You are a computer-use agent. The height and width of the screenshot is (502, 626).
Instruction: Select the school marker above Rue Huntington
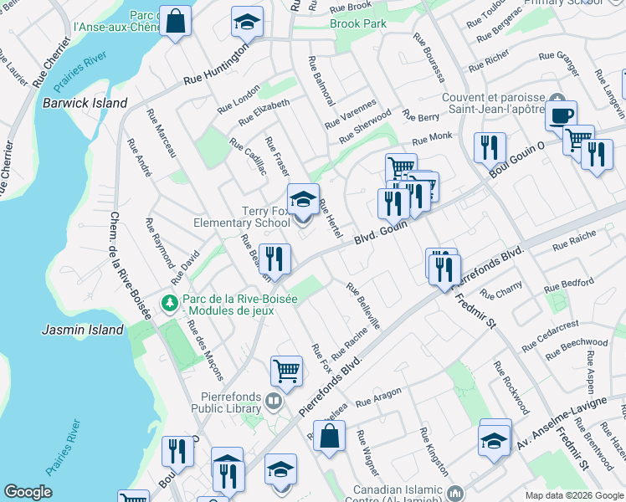[247, 23]
